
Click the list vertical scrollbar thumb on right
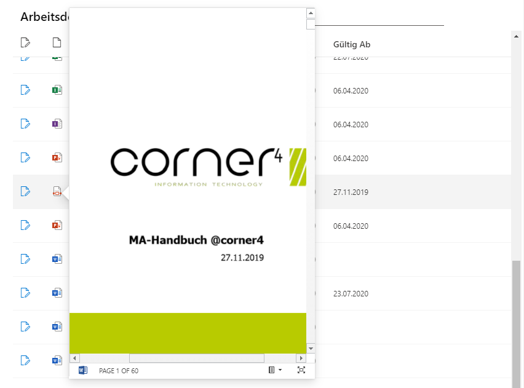click(517, 324)
